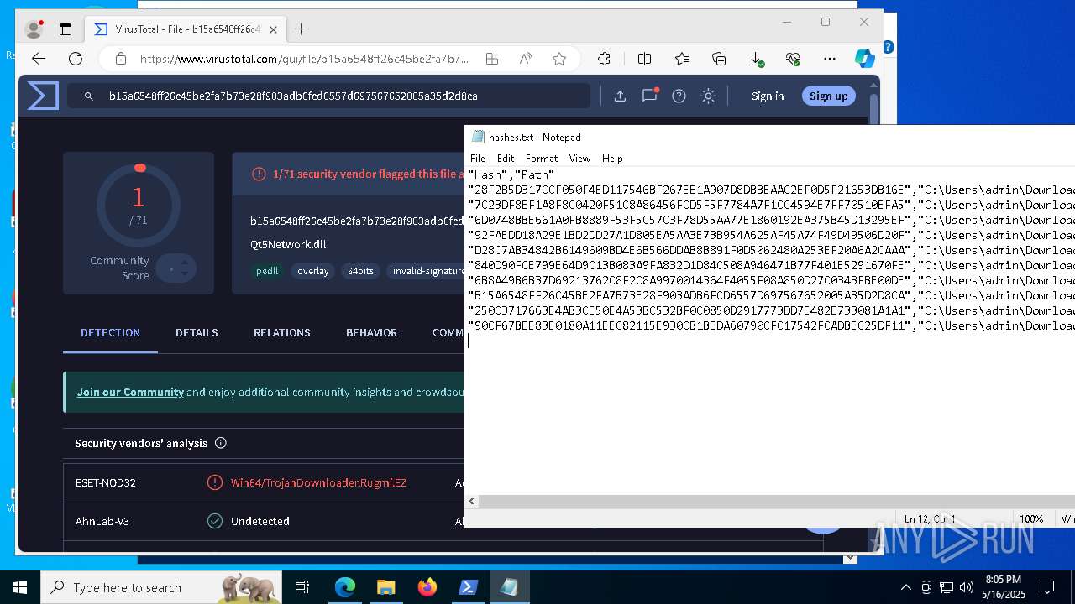
Task: Switch to the RELATIONS tab
Action: point(282,333)
